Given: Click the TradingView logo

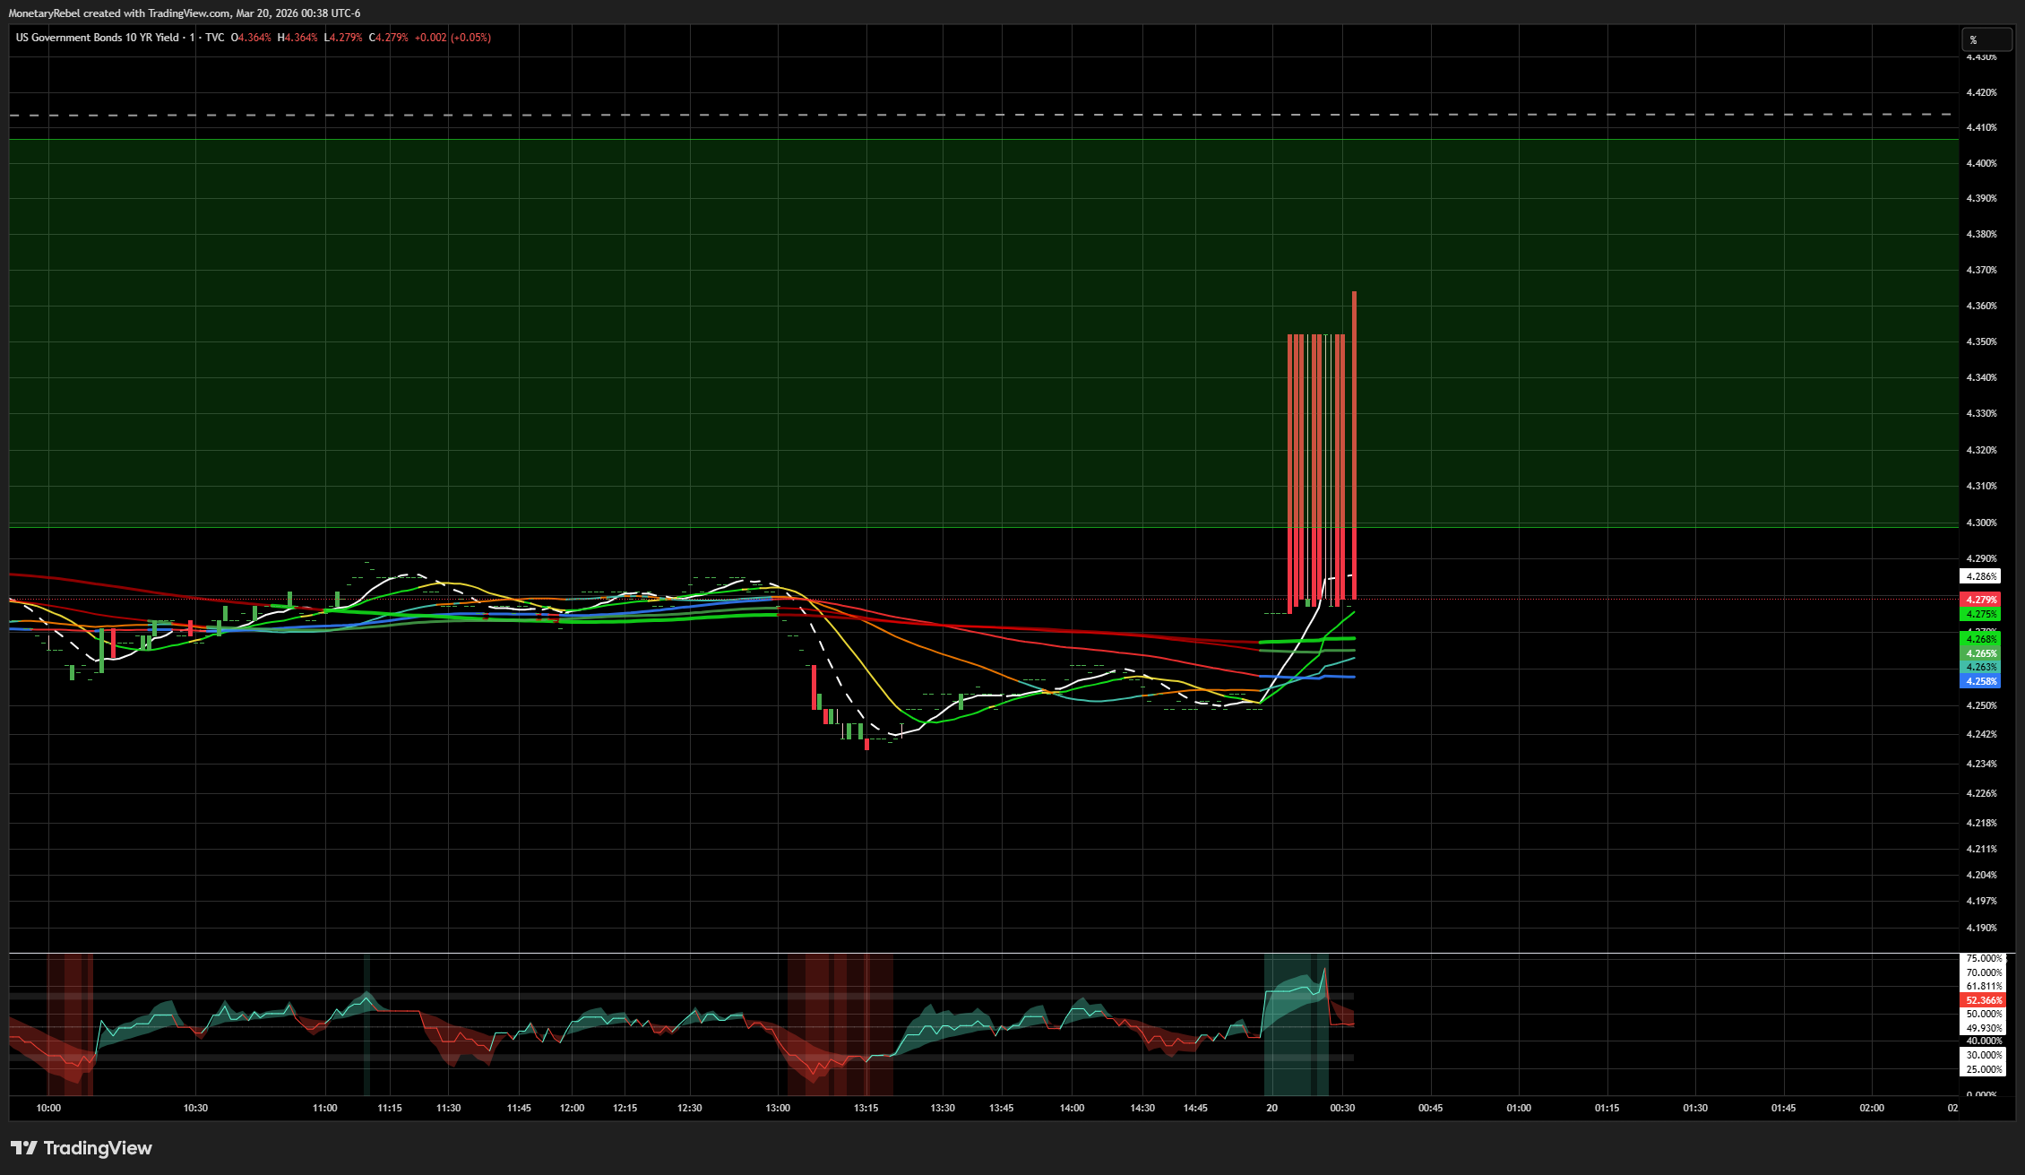Looking at the screenshot, I should [x=82, y=1148].
